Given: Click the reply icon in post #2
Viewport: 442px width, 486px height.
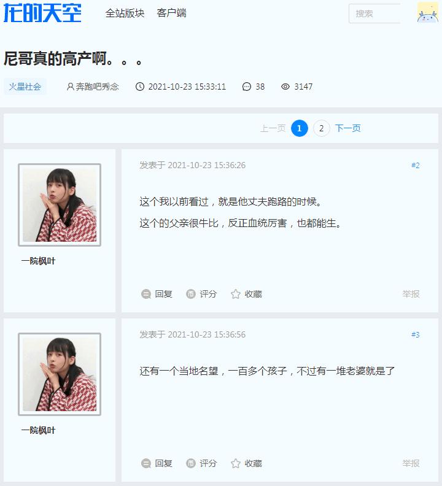Looking at the screenshot, I should click(145, 294).
